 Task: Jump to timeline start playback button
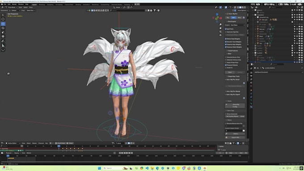(120, 153)
